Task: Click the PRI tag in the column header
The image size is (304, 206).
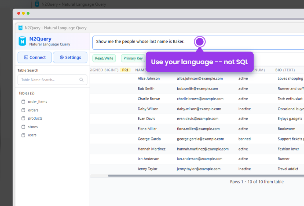Action: pos(125,70)
